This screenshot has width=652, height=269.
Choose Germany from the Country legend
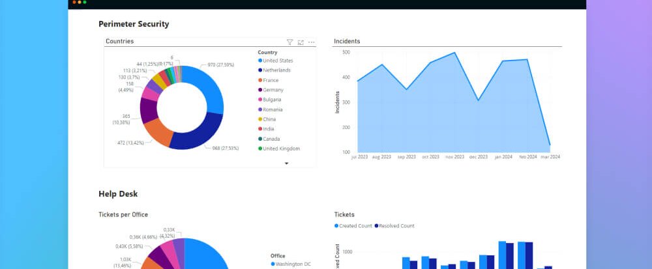pos(274,90)
